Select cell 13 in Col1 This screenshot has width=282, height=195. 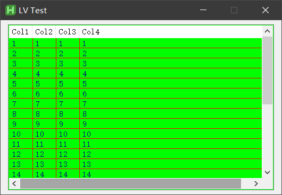coord(21,164)
